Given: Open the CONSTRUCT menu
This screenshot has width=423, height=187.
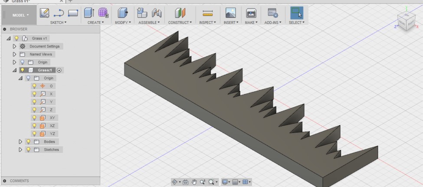Looking at the screenshot, I should coord(180,23).
